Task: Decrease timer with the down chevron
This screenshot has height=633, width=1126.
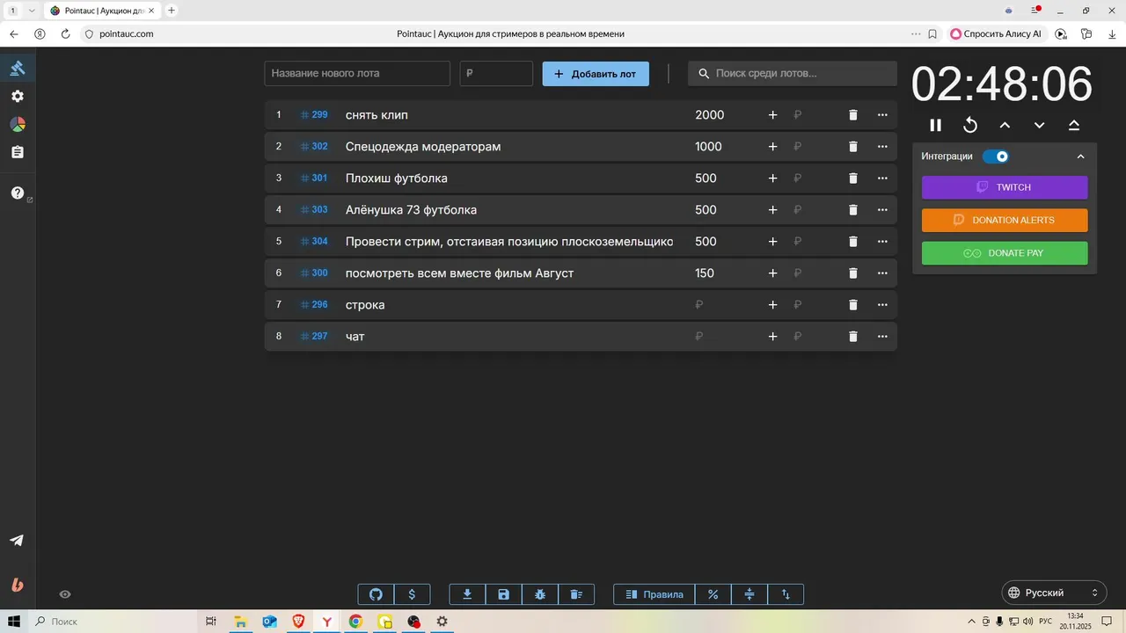Action: coord(1039,125)
